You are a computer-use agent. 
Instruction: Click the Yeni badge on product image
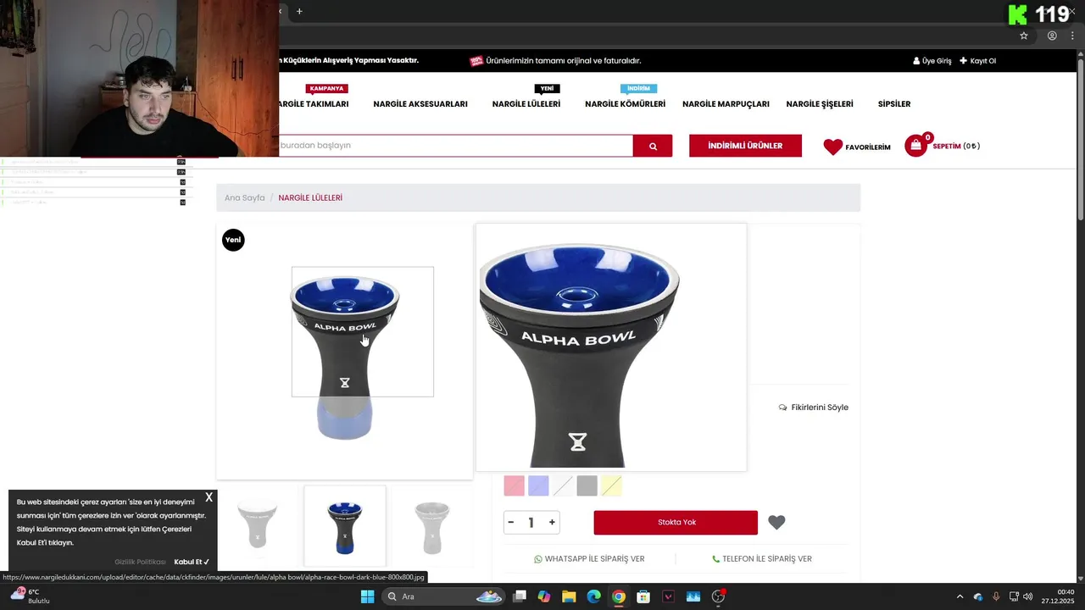233,240
